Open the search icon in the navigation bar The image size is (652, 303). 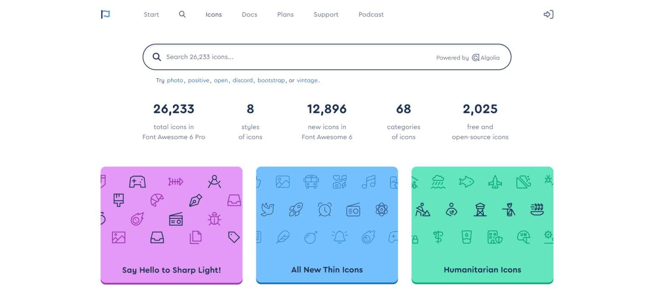[x=182, y=14]
